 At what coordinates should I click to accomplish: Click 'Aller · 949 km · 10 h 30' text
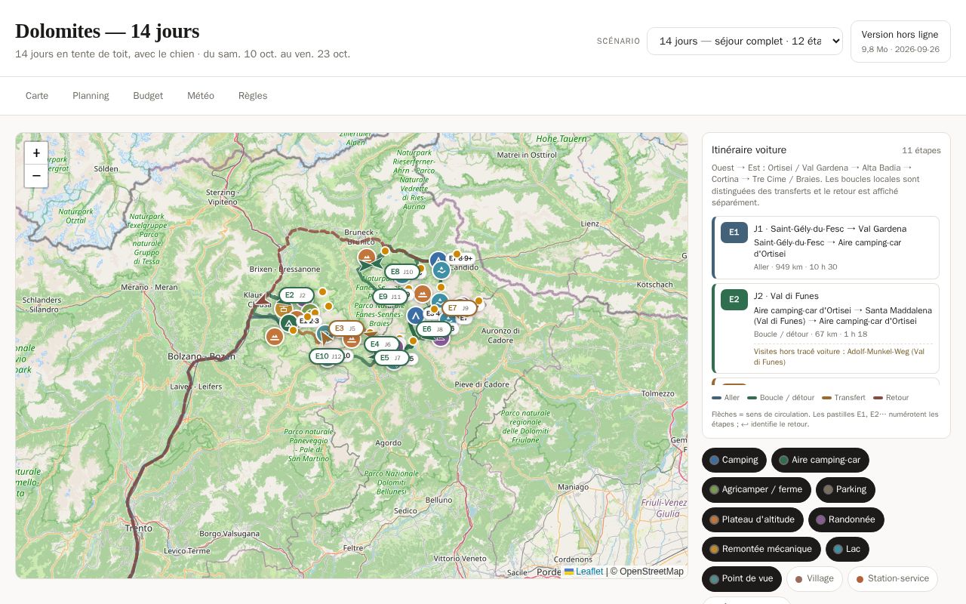795,267
